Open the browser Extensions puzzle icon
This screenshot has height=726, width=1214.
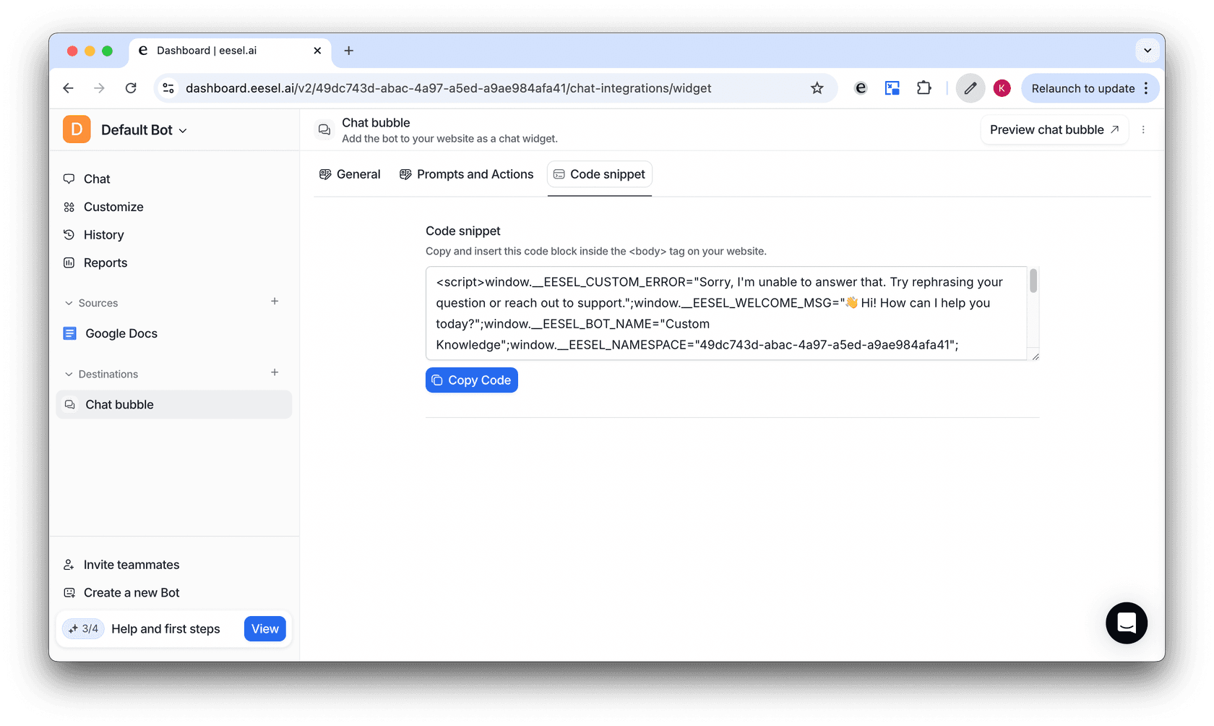pos(924,88)
